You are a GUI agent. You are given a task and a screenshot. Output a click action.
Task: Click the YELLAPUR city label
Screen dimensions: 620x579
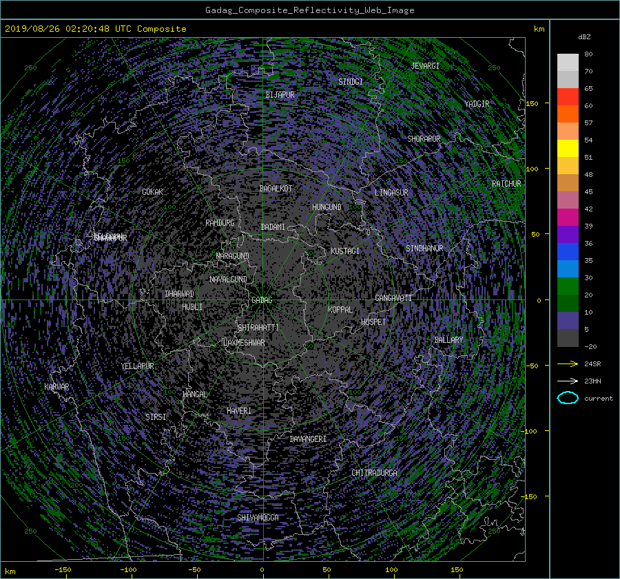pyautogui.click(x=137, y=366)
